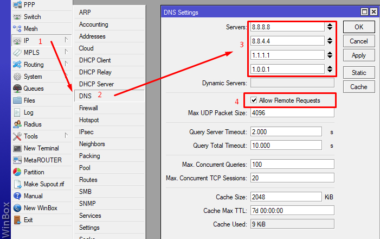Click the Routing icon
Screen dimensions: 380x239
[x=17, y=64]
